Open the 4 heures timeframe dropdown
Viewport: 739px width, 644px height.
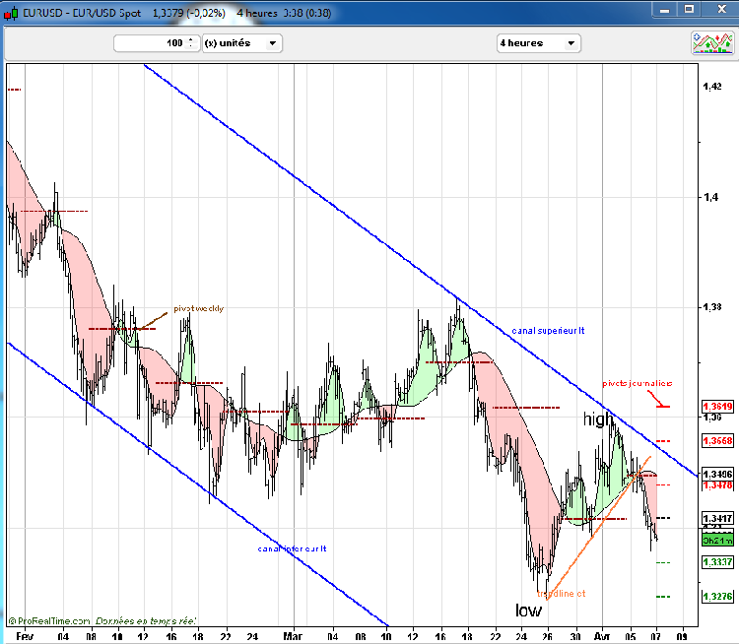pos(538,43)
